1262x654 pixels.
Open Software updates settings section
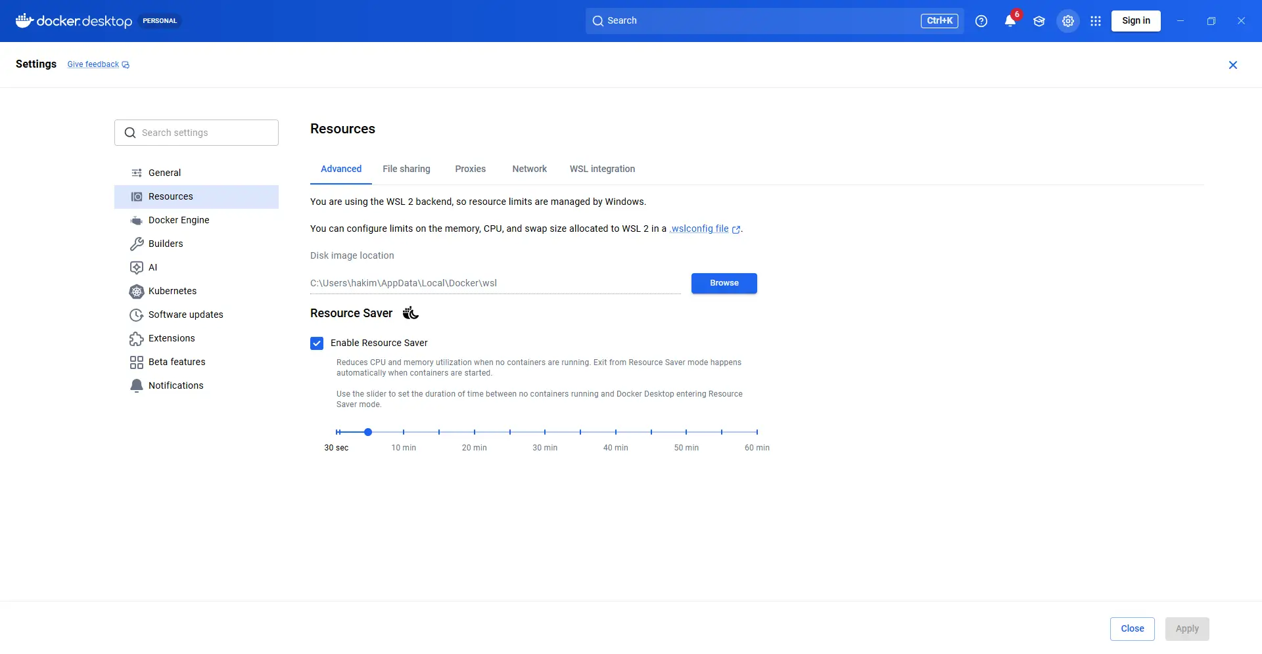pos(197,315)
